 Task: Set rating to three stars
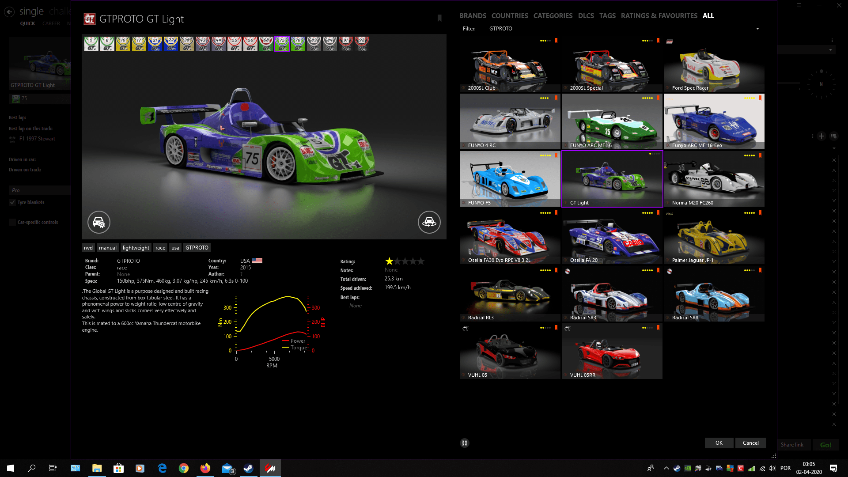coord(405,261)
